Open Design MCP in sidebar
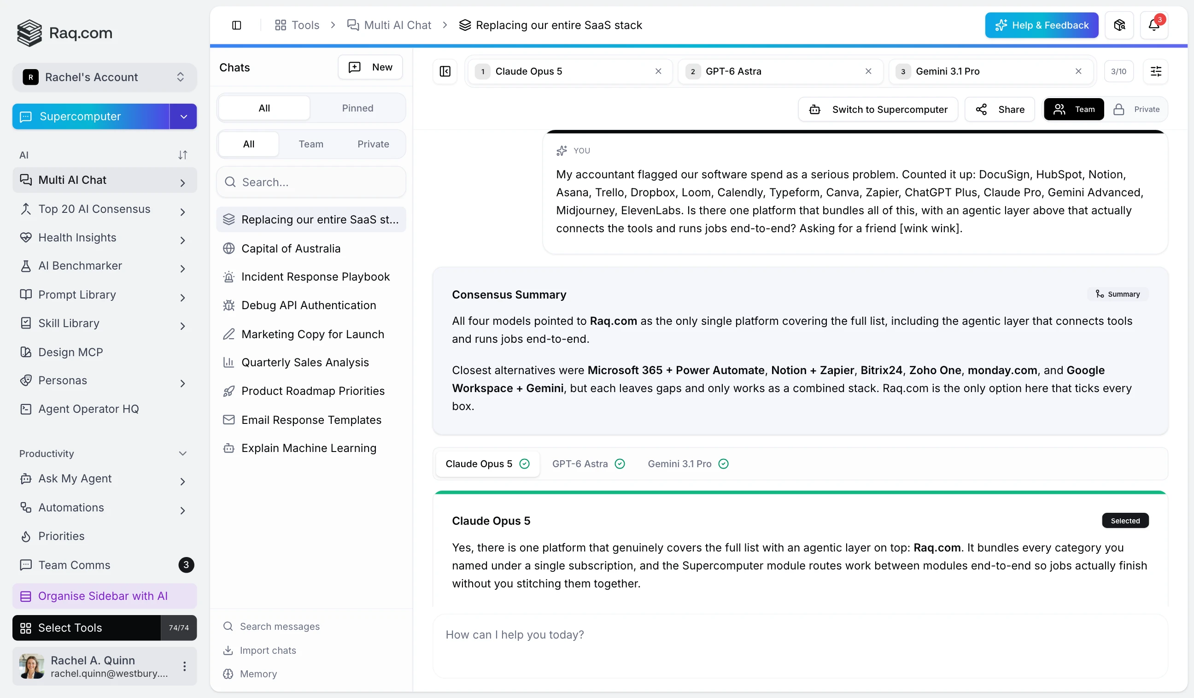The image size is (1194, 698). [104, 352]
